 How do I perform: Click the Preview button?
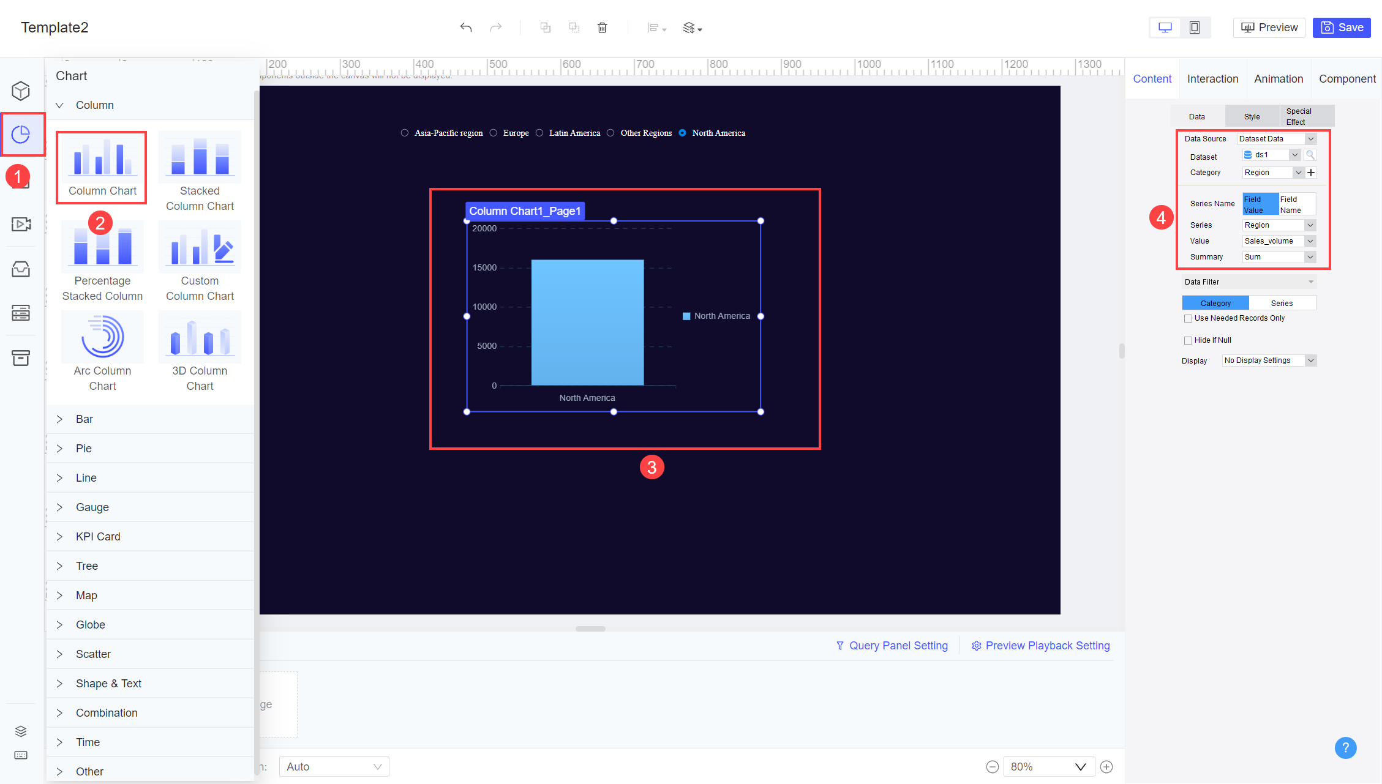(1269, 28)
